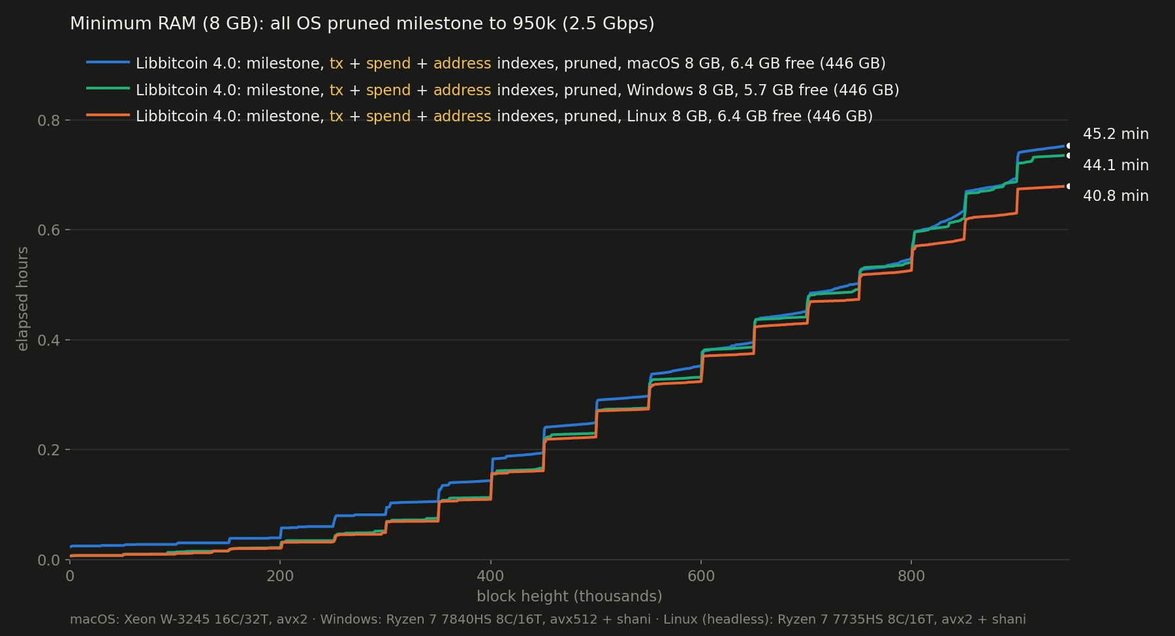Click the '40.8 min' end label

click(x=1116, y=196)
